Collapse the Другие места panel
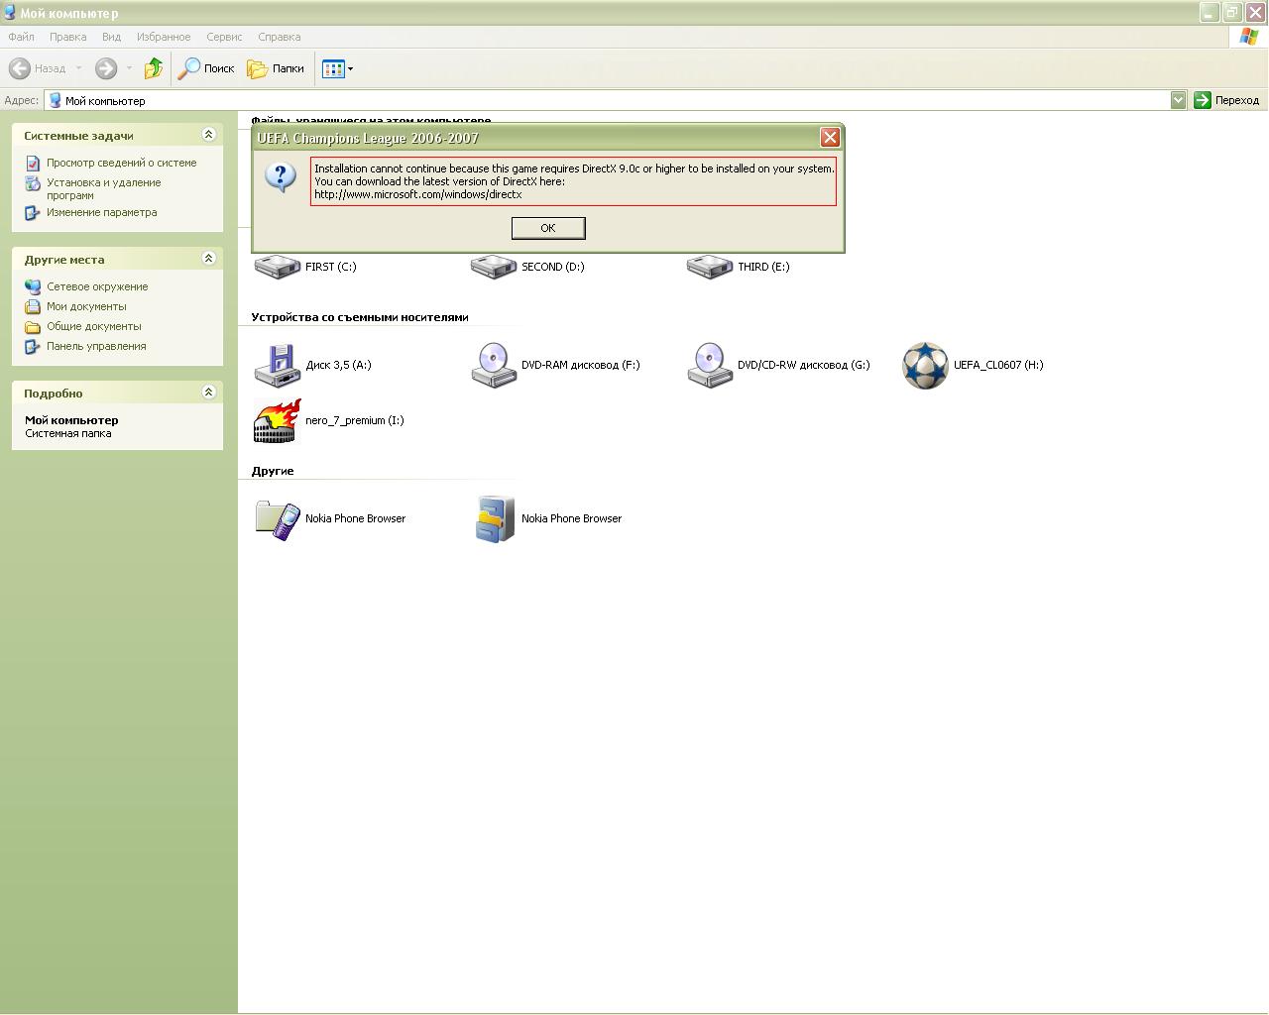 [208, 259]
